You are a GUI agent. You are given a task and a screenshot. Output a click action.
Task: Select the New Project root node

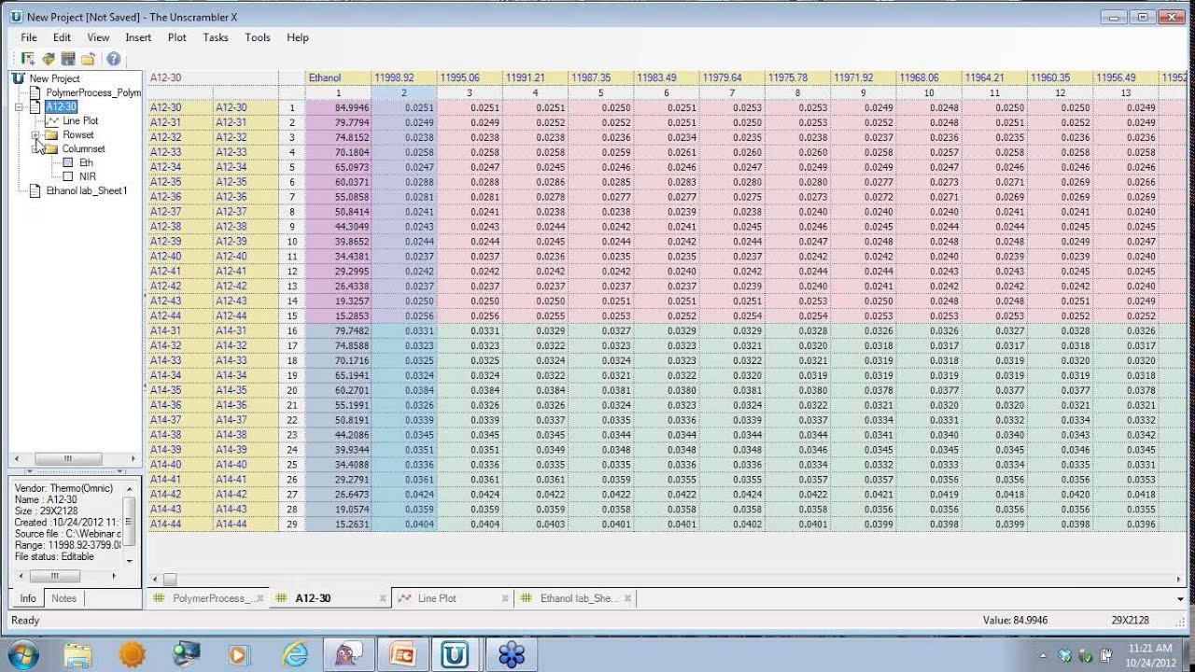(54, 78)
